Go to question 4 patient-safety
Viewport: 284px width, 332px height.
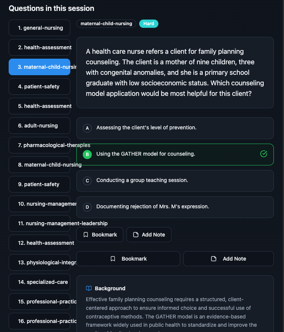pos(39,86)
